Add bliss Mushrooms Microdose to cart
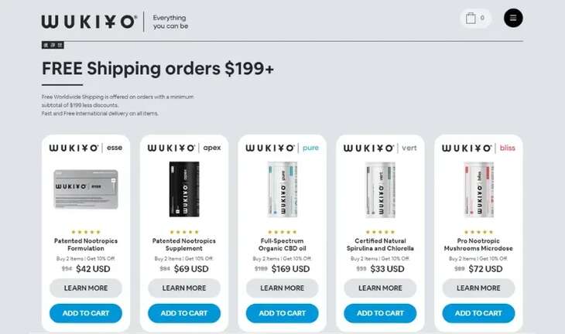The height and width of the screenshot is (334, 565). [478, 313]
